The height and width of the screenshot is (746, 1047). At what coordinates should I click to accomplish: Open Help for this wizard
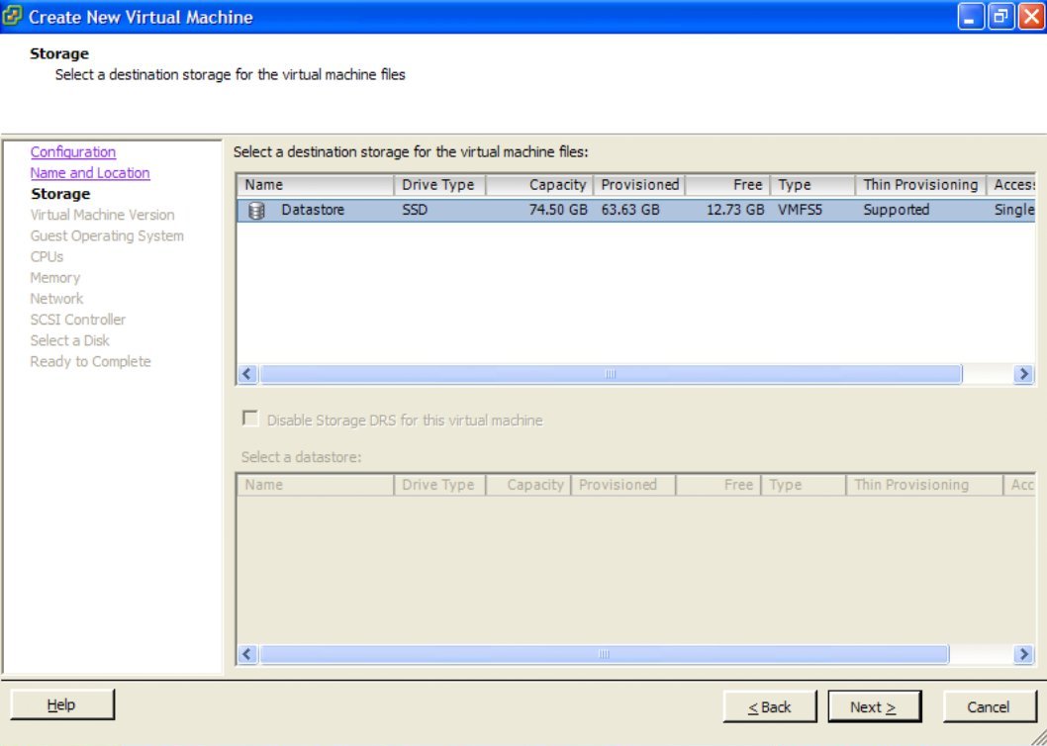click(x=62, y=704)
